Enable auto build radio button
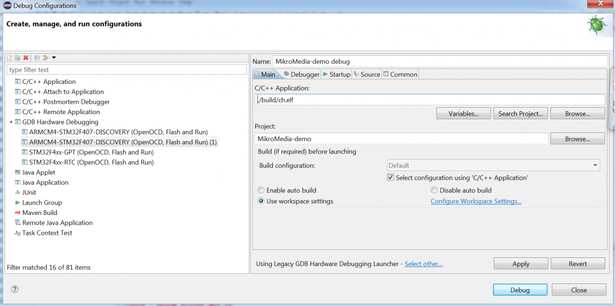 (x=261, y=190)
